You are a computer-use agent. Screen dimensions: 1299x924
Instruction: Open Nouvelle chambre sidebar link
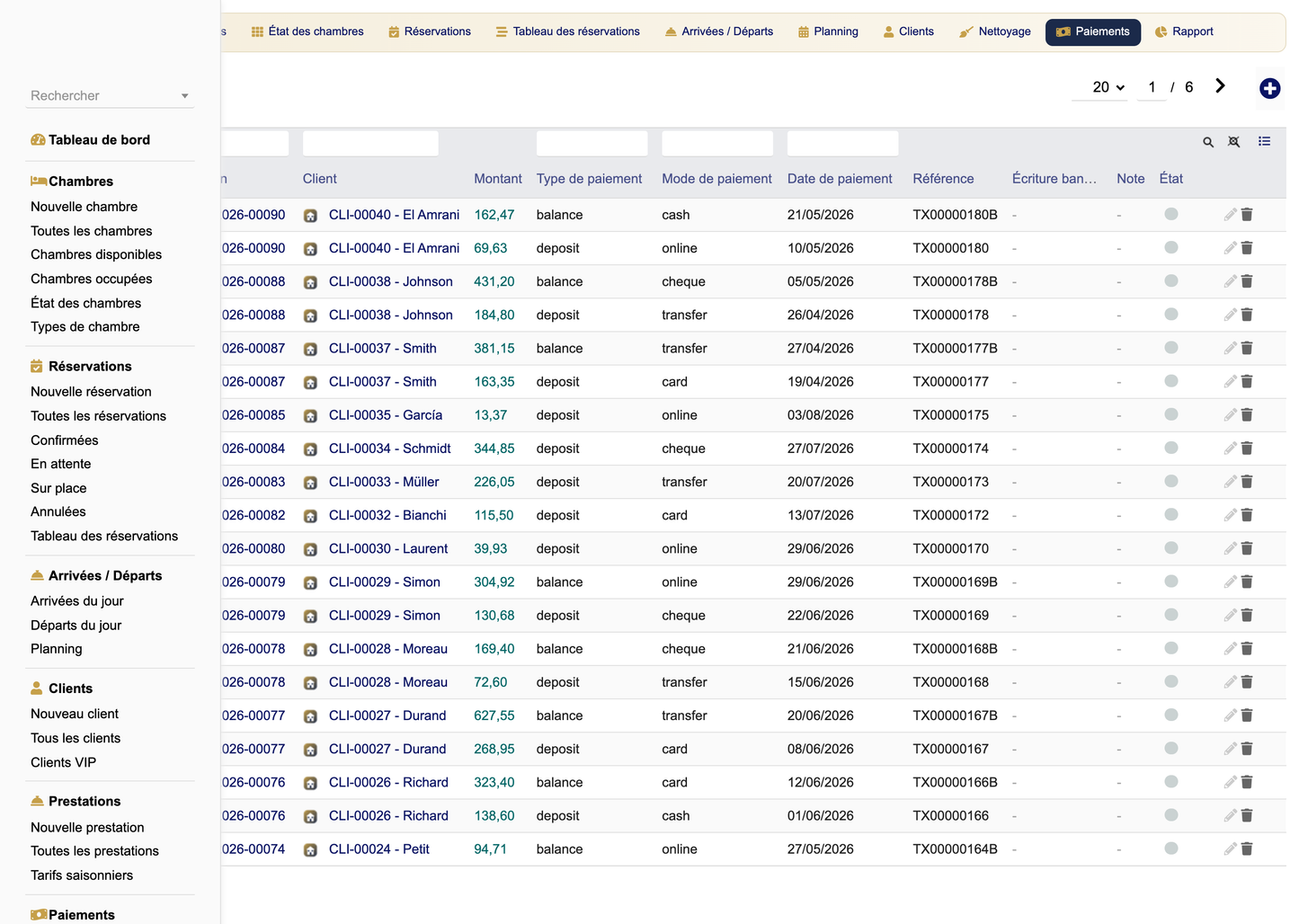tap(84, 207)
